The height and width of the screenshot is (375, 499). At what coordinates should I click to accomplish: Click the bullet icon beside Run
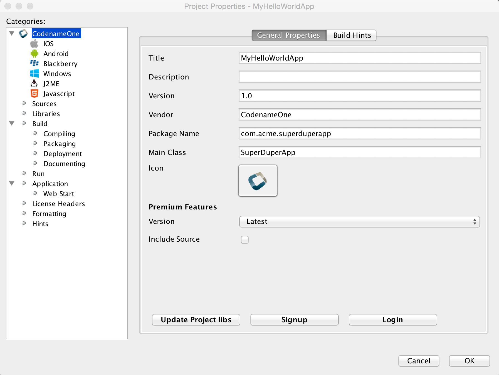[24, 173]
